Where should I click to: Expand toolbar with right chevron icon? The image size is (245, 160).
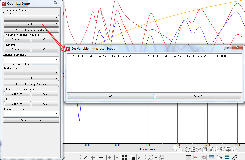tap(138, 157)
